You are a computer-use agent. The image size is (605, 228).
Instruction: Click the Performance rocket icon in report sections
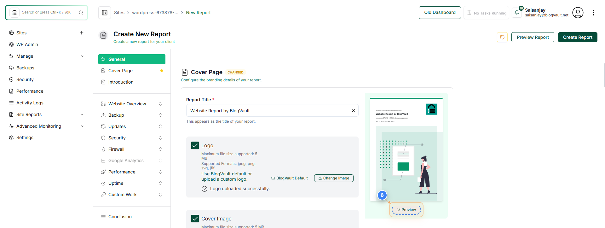pos(103,172)
